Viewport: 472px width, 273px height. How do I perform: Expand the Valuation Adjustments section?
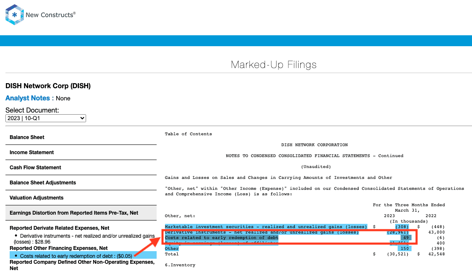pyautogui.click(x=81, y=197)
